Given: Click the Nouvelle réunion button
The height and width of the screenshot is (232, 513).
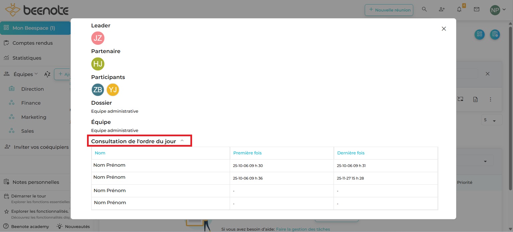Looking at the screenshot, I should 389,10.
